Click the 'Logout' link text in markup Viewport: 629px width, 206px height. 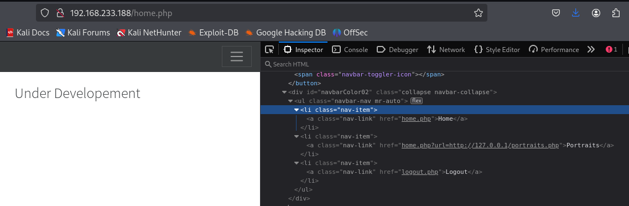click(x=456, y=172)
